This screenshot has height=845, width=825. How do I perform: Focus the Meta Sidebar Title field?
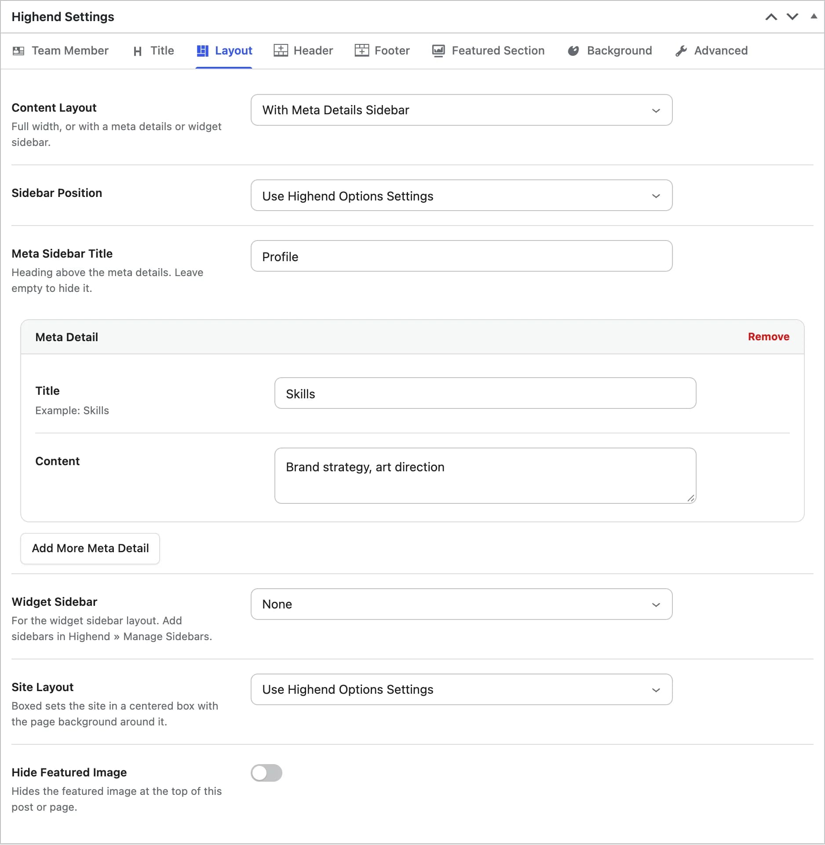(x=461, y=256)
